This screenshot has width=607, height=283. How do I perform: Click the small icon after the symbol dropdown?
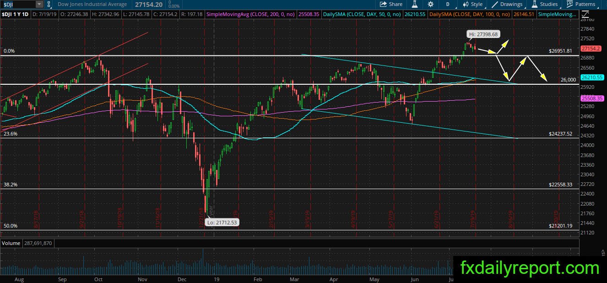pos(49,4)
